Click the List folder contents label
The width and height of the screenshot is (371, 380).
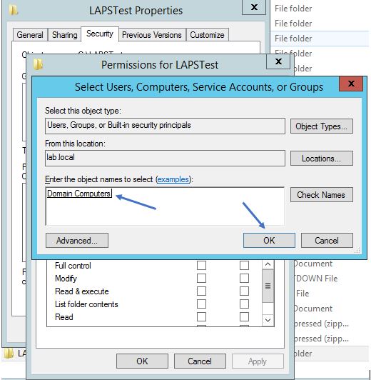pyautogui.click(x=86, y=304)
